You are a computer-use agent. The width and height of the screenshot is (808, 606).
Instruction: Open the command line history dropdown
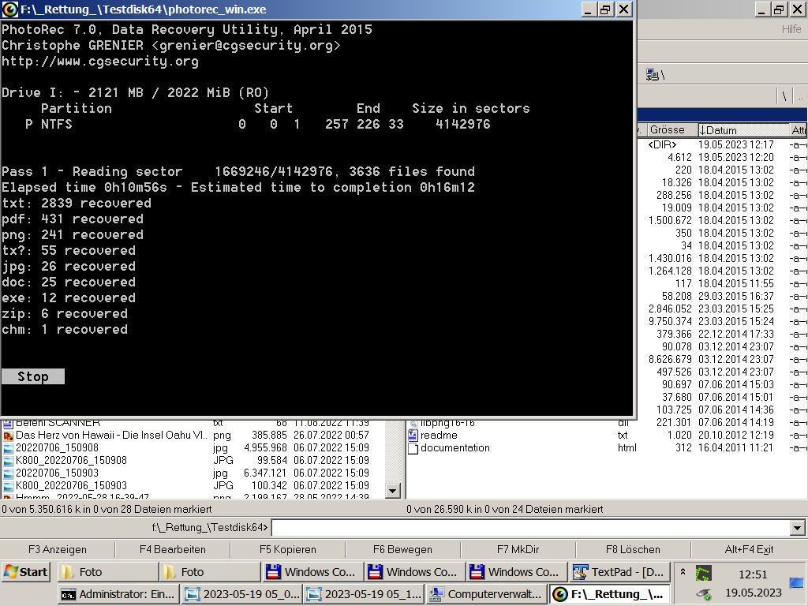point(797,528)
